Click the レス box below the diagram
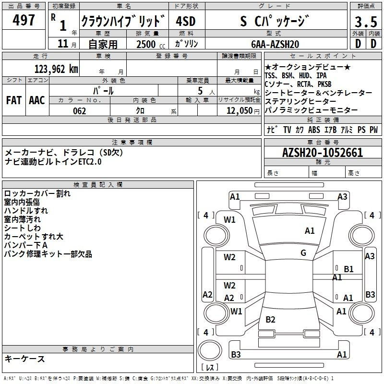This screenshot has width=384, height=384. tap(209, 368)
